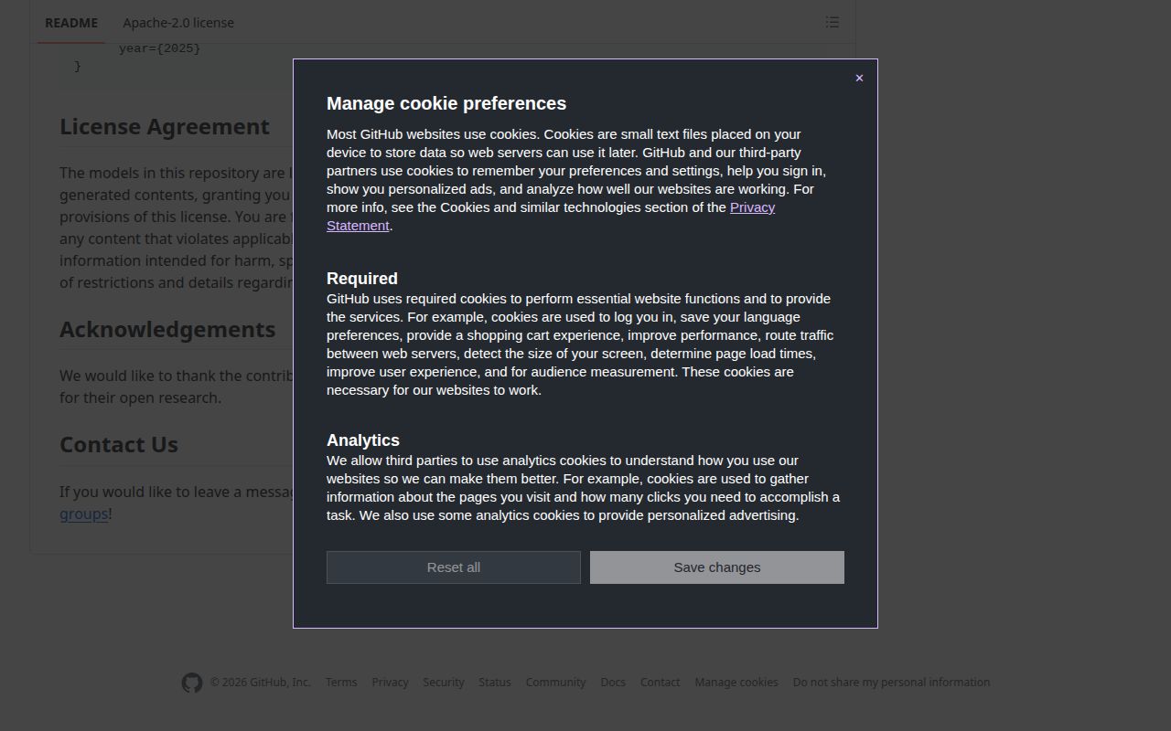Close the cookie preferences dialog
This screenshot has height=731, width=1171.
tap(859, 78)
